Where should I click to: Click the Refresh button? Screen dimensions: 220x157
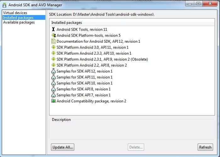(x=205, y=147)
